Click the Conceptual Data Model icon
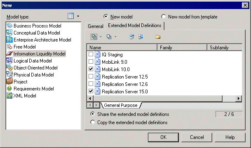Viewport: 251px width, 148px height. point(9,33)
